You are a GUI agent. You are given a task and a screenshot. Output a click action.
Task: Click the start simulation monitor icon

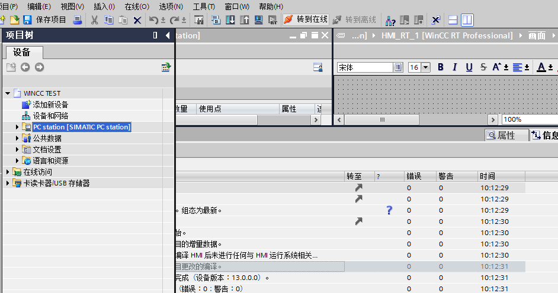pos(259,20)
